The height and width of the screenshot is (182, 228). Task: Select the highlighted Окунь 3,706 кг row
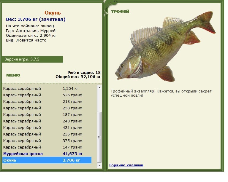tap(47, 160)
